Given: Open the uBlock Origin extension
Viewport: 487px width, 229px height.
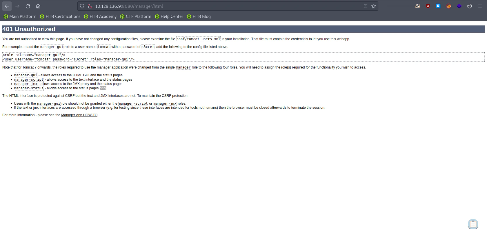Looking at the screenshot, I should click(x=428, y=6).
